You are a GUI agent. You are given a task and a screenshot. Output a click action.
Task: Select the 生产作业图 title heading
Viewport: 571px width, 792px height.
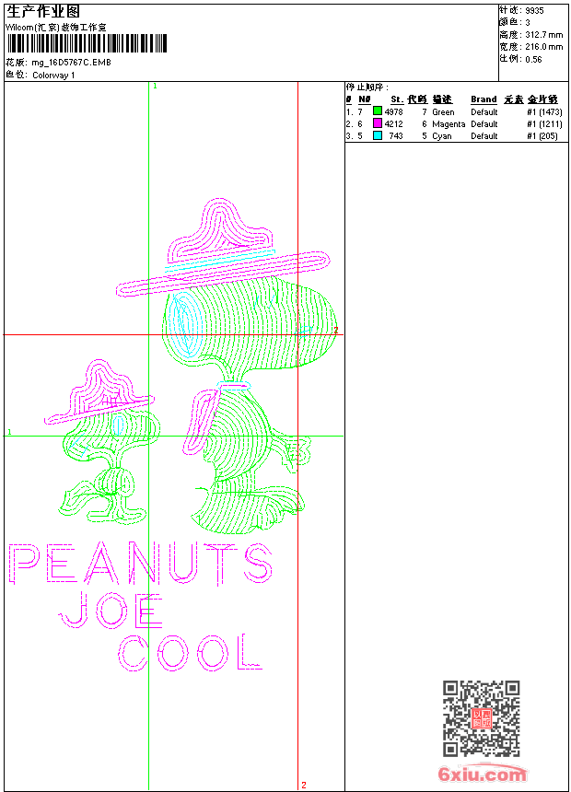pos(43,12)
